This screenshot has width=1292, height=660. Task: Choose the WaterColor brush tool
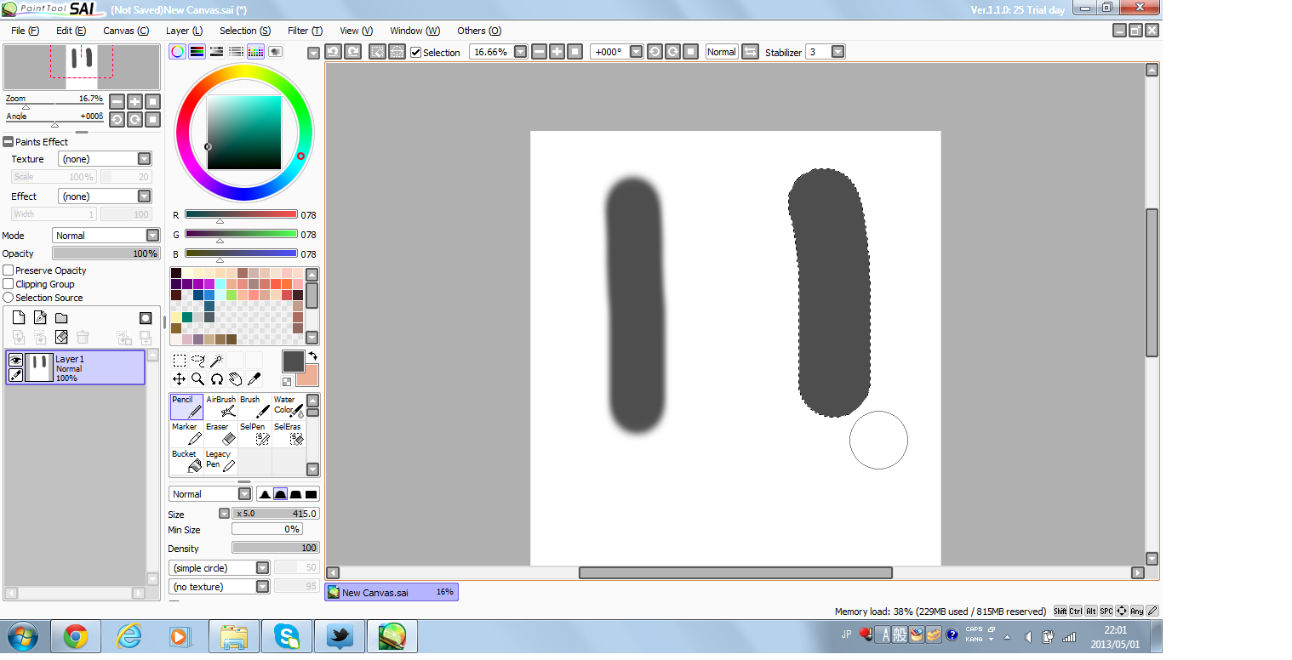coord(289,407)
